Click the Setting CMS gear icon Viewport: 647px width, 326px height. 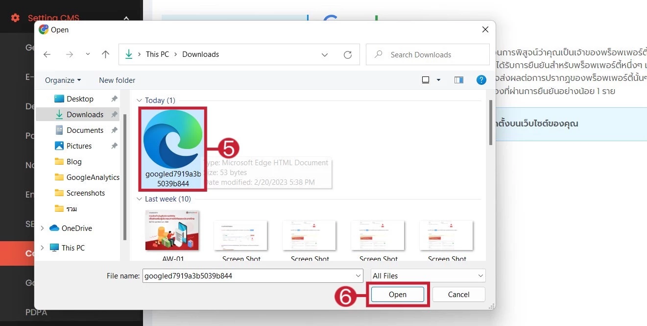15,18
